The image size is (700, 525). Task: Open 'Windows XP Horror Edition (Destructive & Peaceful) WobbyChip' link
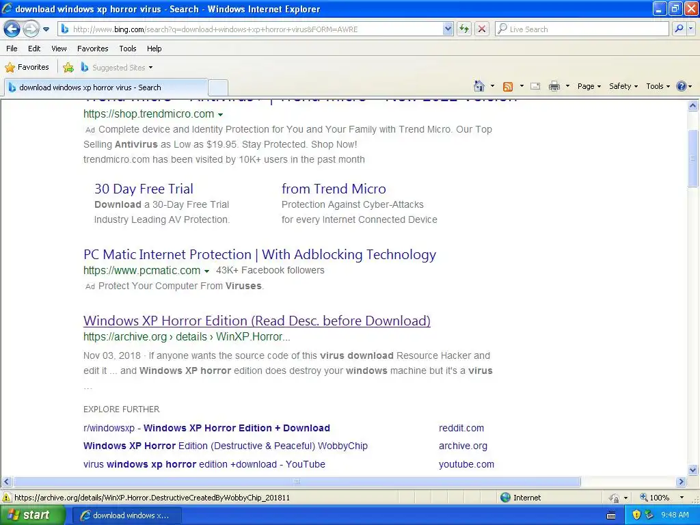226,446
